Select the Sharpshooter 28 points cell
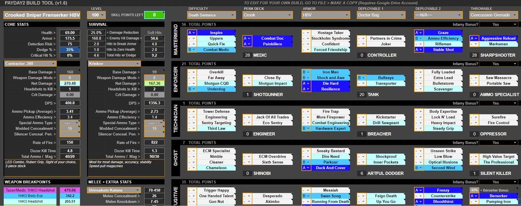 [x=474, y=55]
